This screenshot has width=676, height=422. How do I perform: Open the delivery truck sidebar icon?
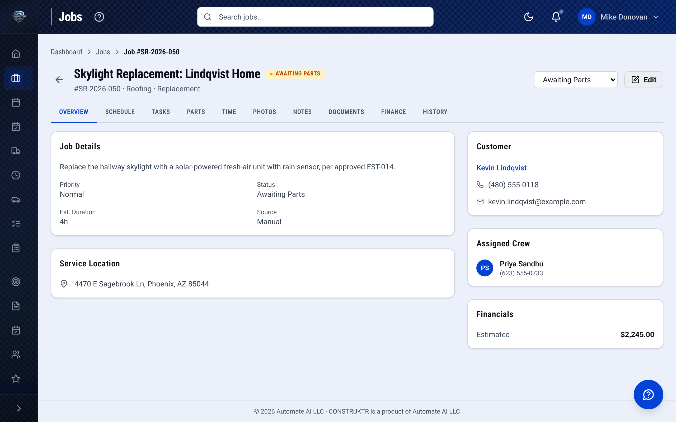[x=16, y=151]
